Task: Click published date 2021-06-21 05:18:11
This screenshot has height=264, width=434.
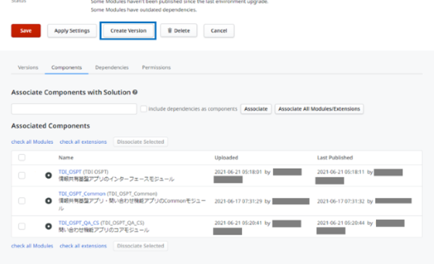Action: (x=341, y=171)
